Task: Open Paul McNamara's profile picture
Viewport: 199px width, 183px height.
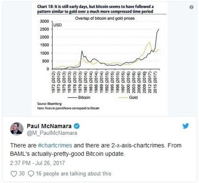Action: (16, 129)
